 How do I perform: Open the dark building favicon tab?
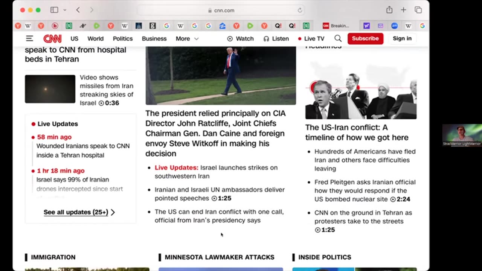pos(139,26)
